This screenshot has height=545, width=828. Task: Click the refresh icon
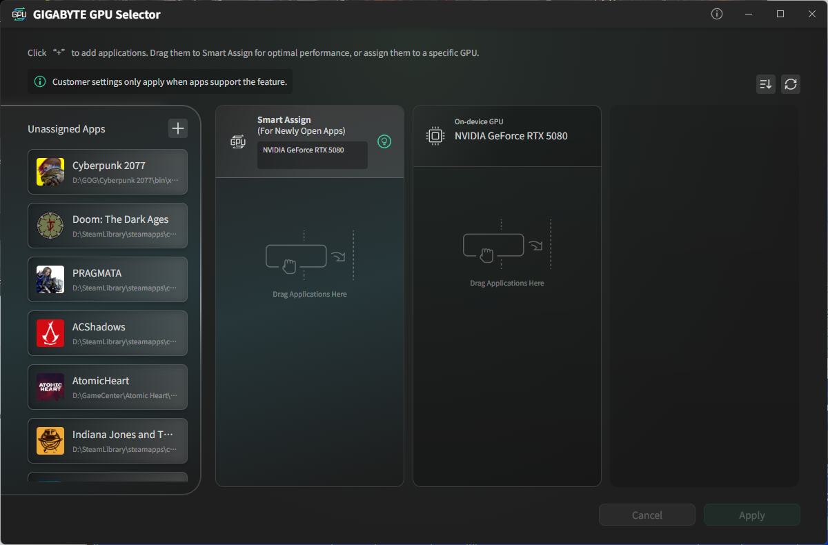(x=791, y=84)
